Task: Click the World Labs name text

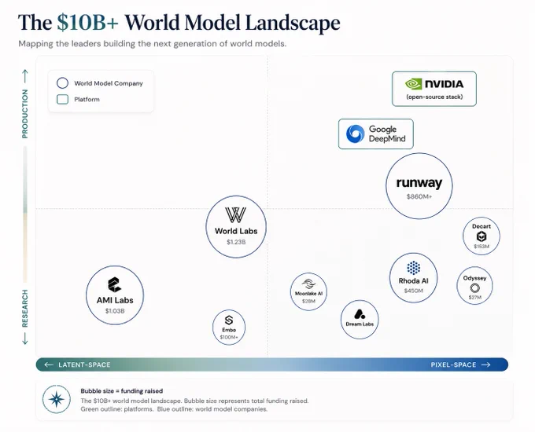Action: (236, 231)
